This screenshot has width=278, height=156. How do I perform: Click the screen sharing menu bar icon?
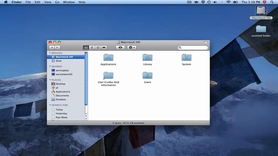point(189,2)
